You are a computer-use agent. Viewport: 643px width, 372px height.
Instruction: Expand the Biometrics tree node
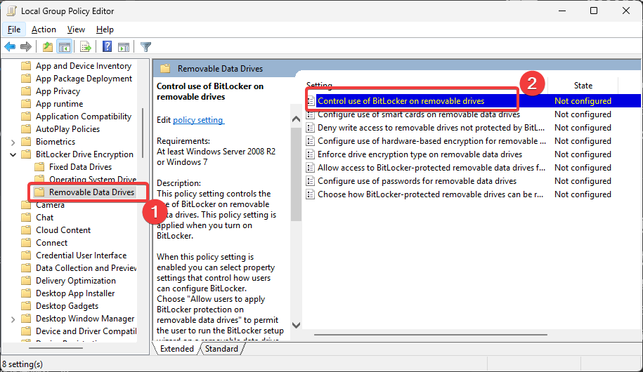point(13,142)
